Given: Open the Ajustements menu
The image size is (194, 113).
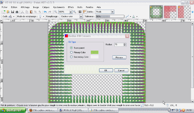Looking at the screenshot, I should pos(59,7).
